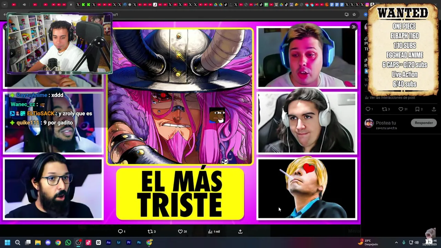Screen dimensions: 441x248
Task: Close the active browser tab
Action: 71,4
